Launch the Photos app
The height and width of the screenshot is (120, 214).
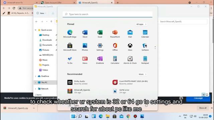point(85,47)
